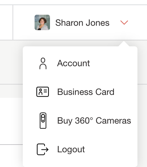Click the surname "Jones" in the header
This screenshot has height=167, width=147.
tap(97, 23)
